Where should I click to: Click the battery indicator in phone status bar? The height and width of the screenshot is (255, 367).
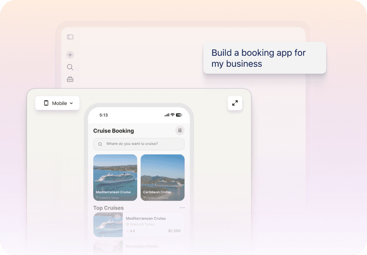[x=179, y=115]
